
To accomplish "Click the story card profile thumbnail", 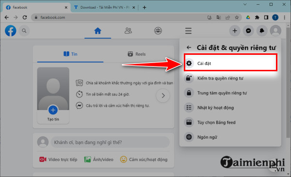I will pyautogui.click(x=53, y=89).
